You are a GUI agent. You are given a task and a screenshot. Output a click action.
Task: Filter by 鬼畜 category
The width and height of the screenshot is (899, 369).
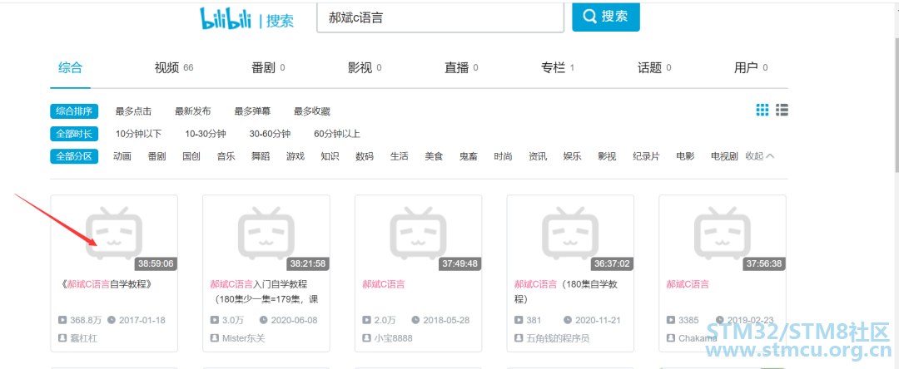pos(469,156)
